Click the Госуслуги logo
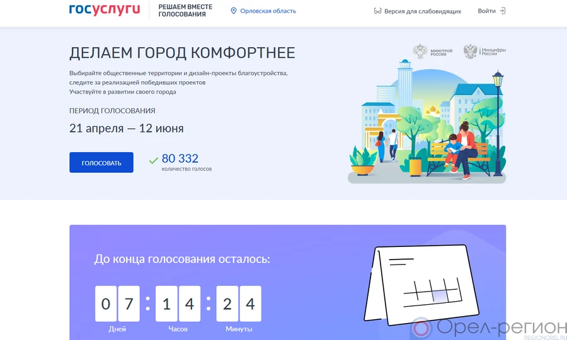 pos(104,10)
